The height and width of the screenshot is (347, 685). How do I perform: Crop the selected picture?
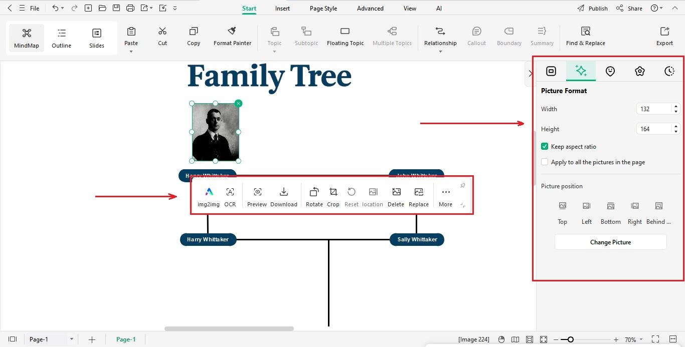pyautogui.click(x=333, y=197)
